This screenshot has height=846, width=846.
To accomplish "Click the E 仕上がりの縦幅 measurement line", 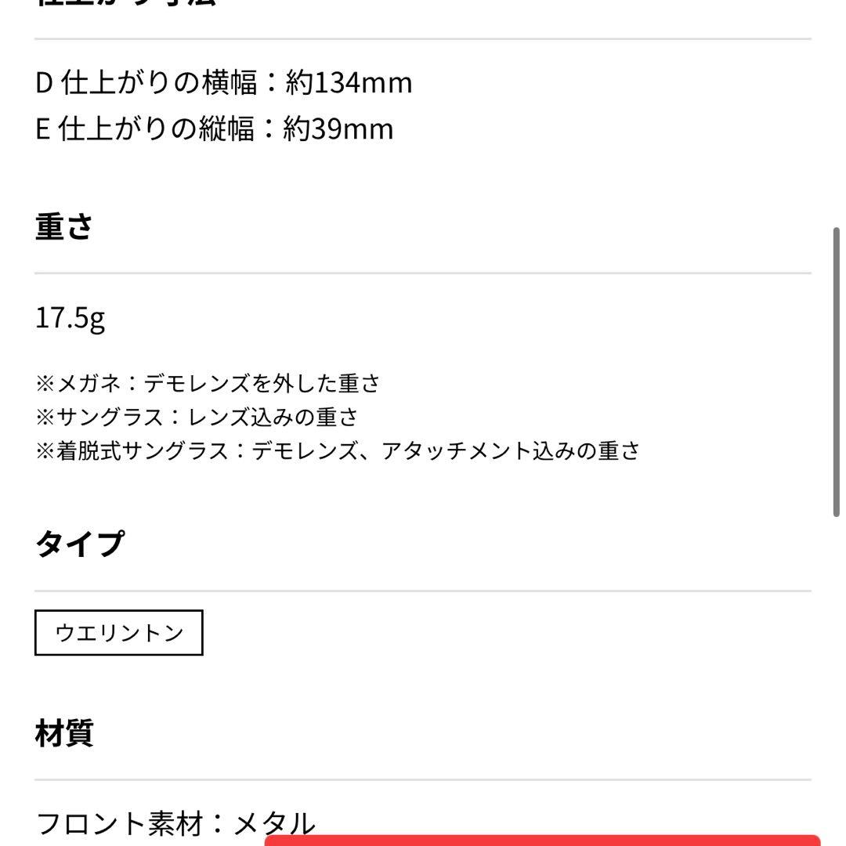I will click(x=214, y=129).
